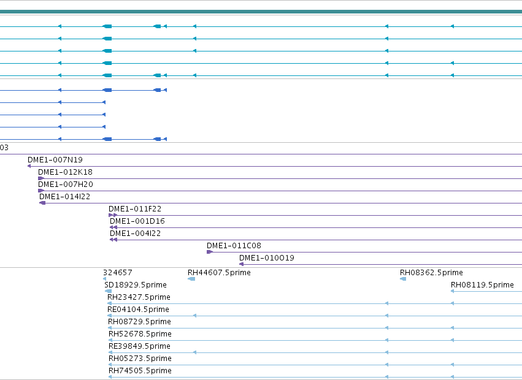Click the teal gene span bar at top
This screenshot has width=522, height=380.
(x=261, y=12)
